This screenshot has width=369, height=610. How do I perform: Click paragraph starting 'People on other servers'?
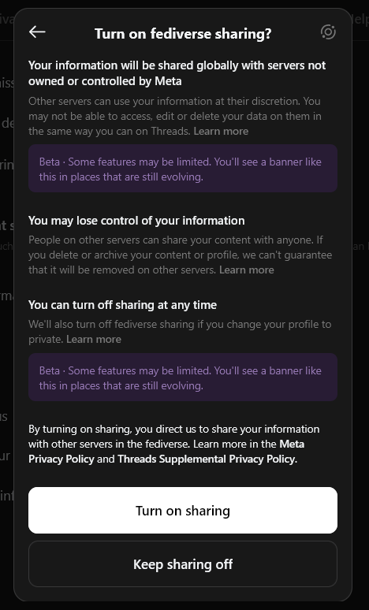tap(181, 255)
